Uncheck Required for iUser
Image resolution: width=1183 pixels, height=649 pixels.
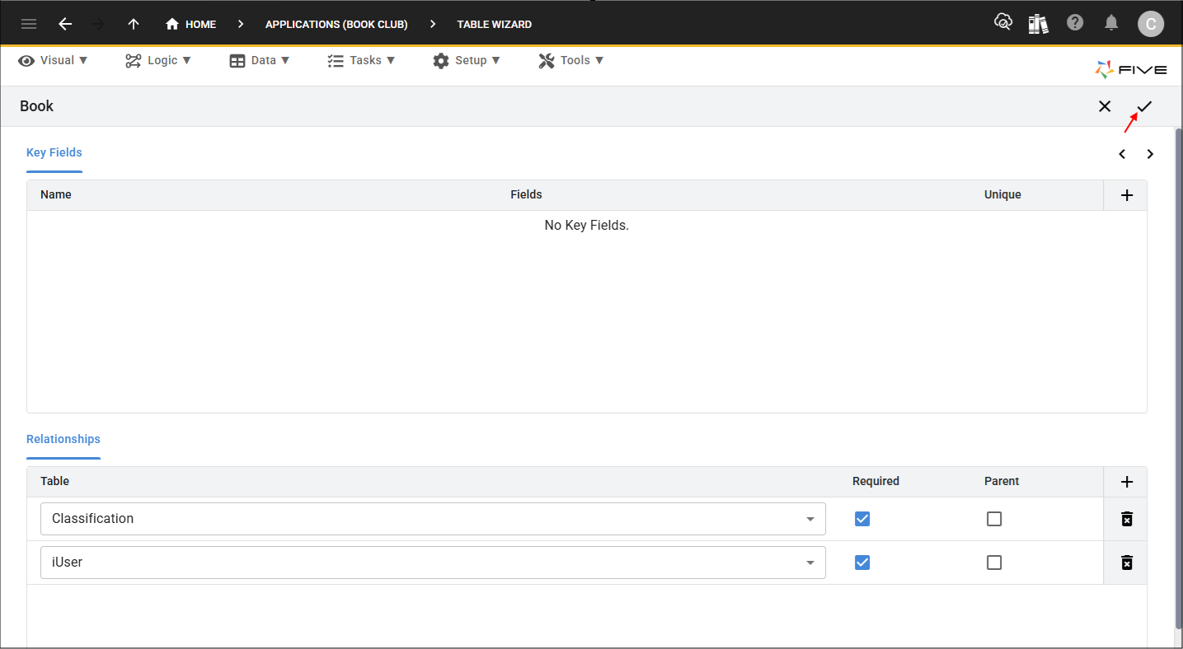coord(862,563)
